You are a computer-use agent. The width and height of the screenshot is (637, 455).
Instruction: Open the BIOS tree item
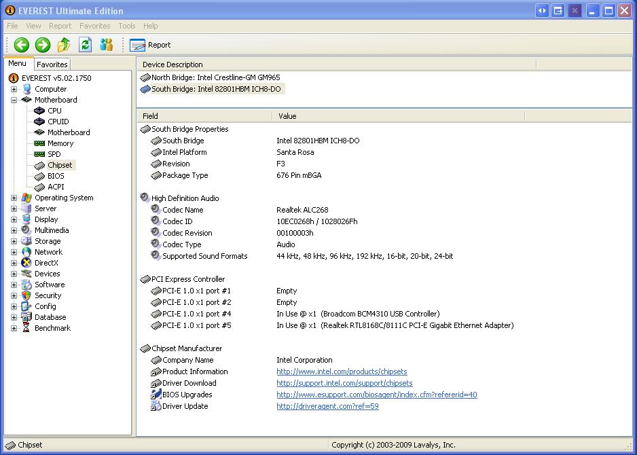coord(56,176)
